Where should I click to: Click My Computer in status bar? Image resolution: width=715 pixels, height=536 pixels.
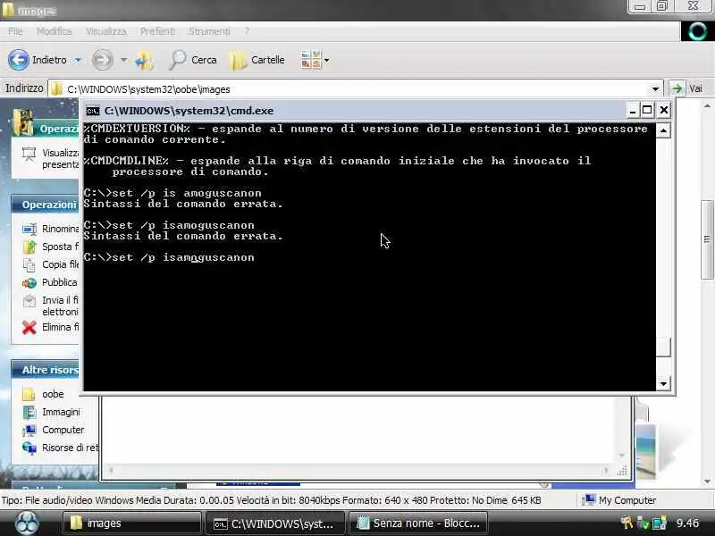click(619, 500)
